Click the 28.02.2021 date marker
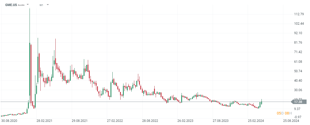This screenshot has width=310, height=125. [x=44, y=121]
